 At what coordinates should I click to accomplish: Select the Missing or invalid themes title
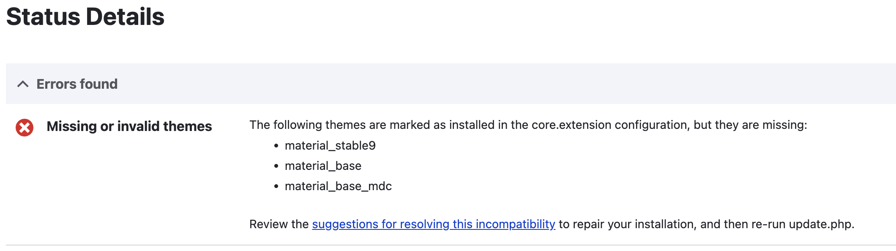point(129,126)
